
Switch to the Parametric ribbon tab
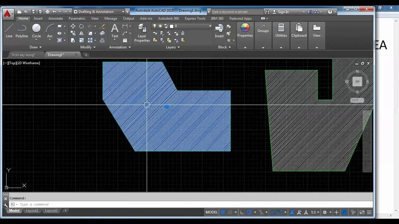click(x=77, y=18)
